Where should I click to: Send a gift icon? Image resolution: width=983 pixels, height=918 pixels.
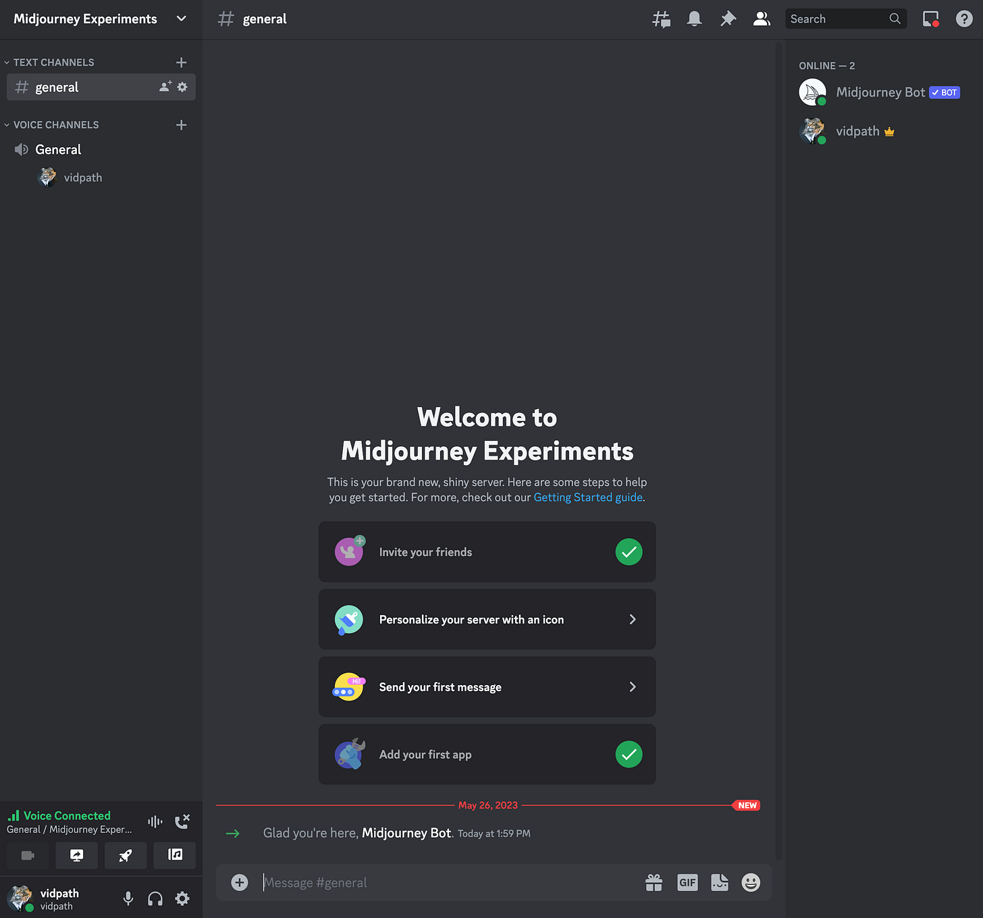(654, 882)
